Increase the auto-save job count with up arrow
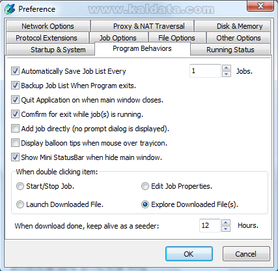278x271 pixels. [227, 68]
